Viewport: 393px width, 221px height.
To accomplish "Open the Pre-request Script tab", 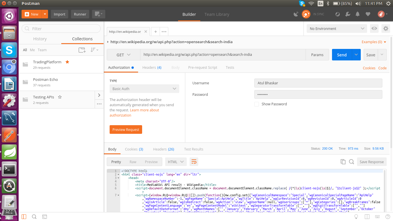I will [x=203, y=67].
